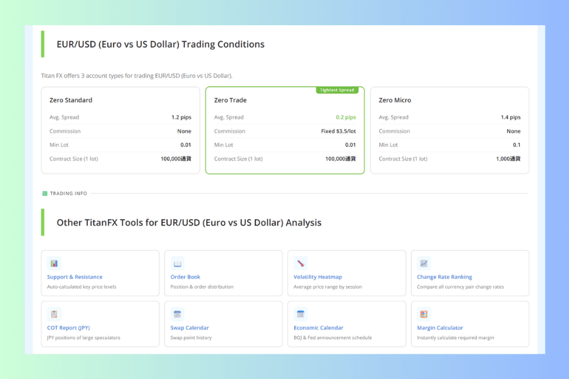Click Zero Micro's commission None value
The width and height of the screenshot is (569, 379).
coord(513,131)
